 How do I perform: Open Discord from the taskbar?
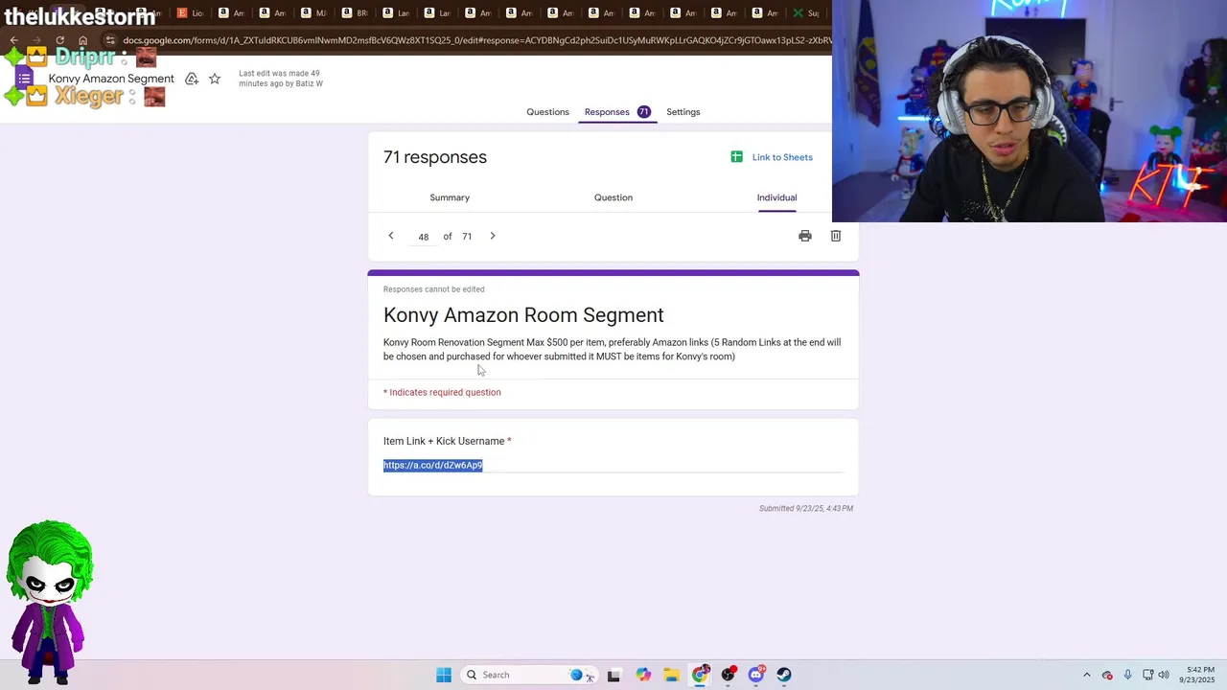(x=756, y=675)
